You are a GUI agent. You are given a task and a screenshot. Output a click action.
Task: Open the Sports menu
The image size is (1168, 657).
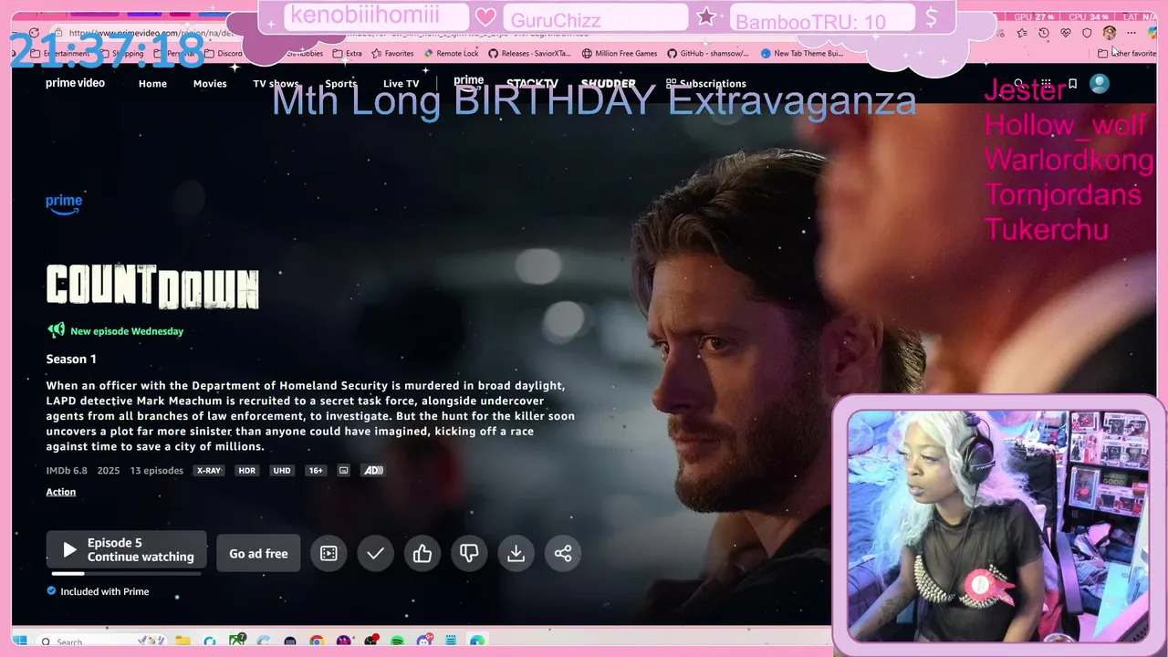point(341,84)
